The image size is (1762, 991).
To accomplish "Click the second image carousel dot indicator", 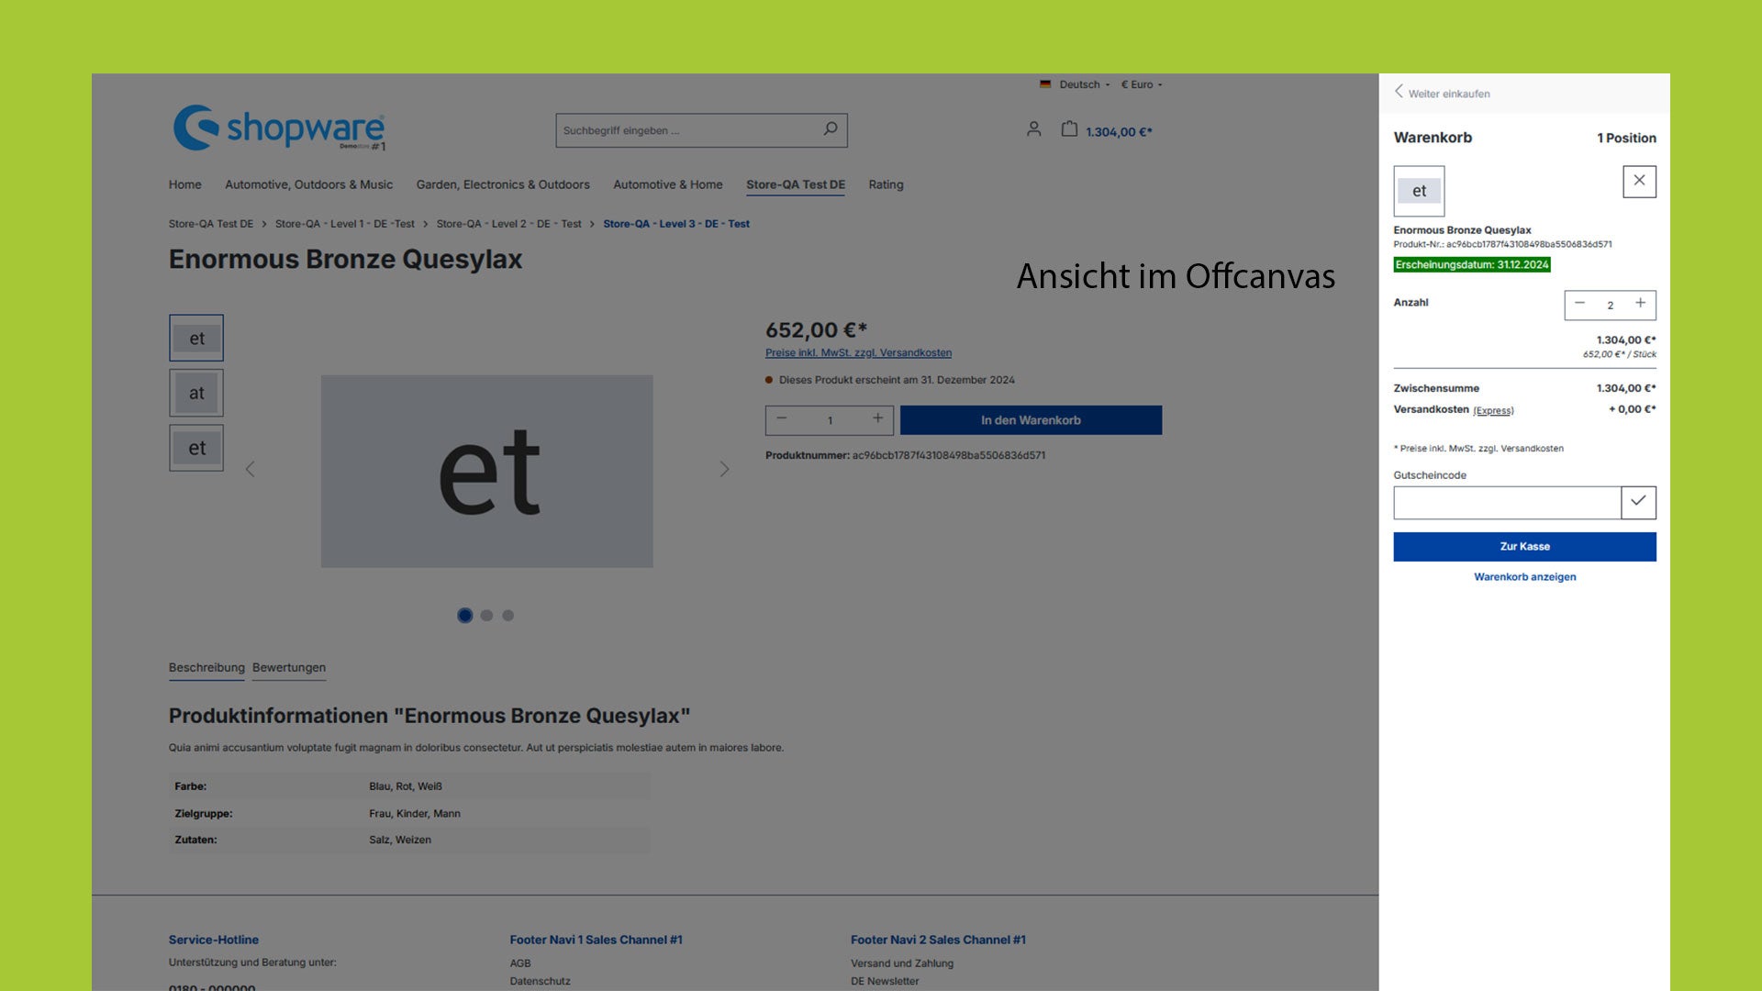I will point(486,615).
